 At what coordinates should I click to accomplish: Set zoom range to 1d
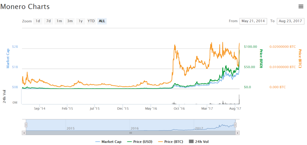[x=38, y=21]
